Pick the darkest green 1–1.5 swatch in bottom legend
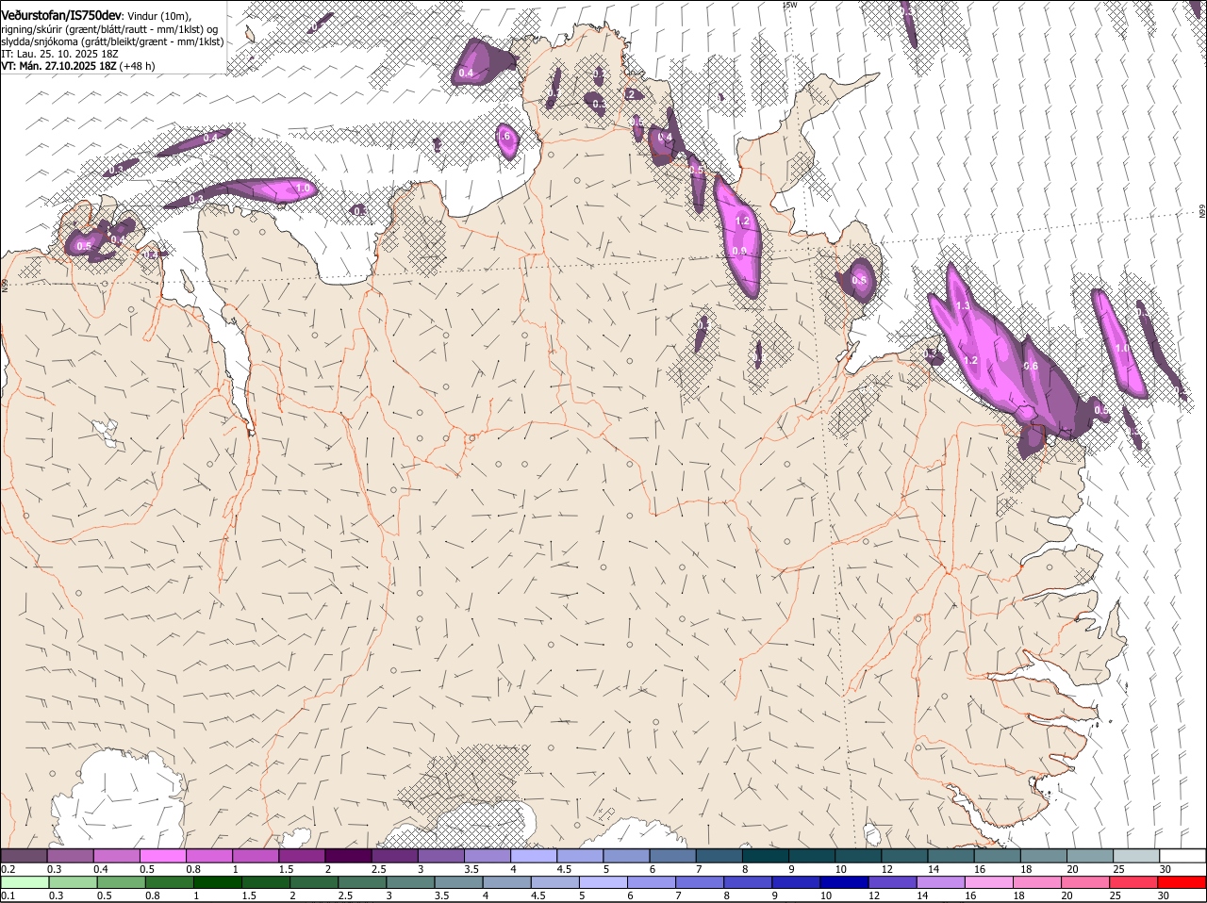 (218, 883)
